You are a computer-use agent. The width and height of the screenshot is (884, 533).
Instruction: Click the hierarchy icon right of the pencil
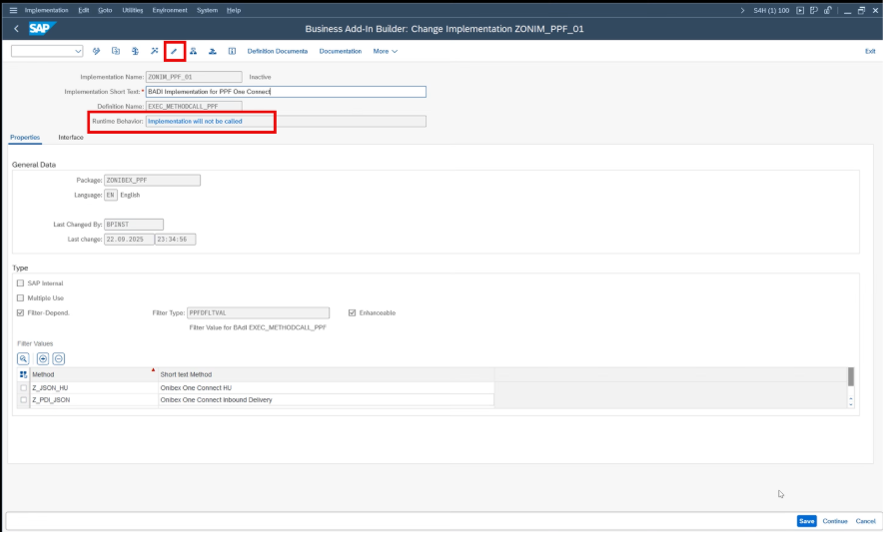(x=193, y=51)
